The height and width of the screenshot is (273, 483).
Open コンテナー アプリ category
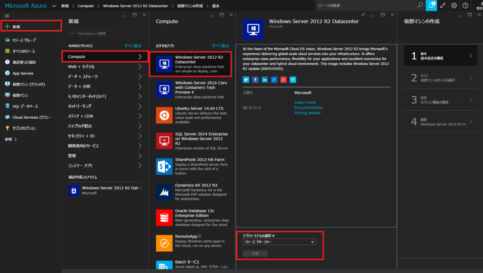tap(105, 166)
